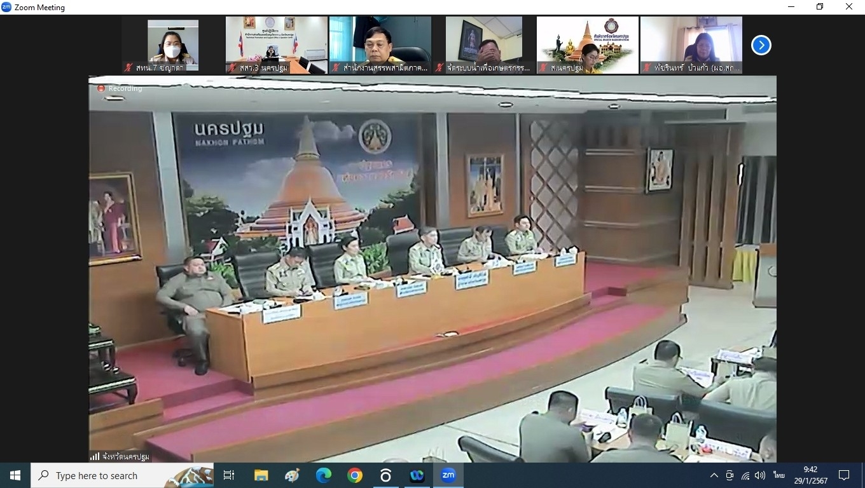Maximize the Zoom Meeting window
Image resolution: width=865 pixels, height=488 pixels.
click(820, 7)
